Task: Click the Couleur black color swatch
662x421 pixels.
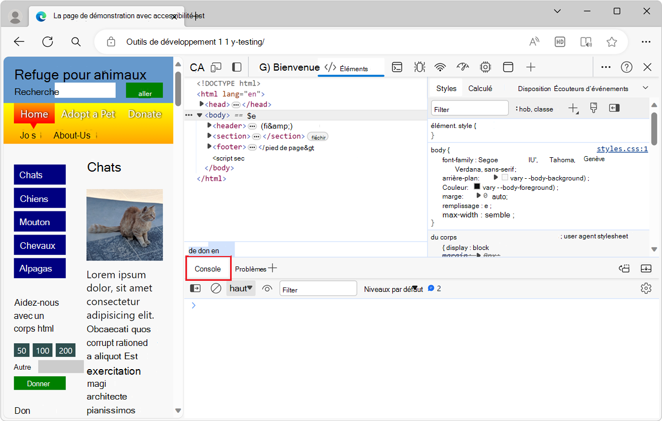Action: click(x=477, y=186)
